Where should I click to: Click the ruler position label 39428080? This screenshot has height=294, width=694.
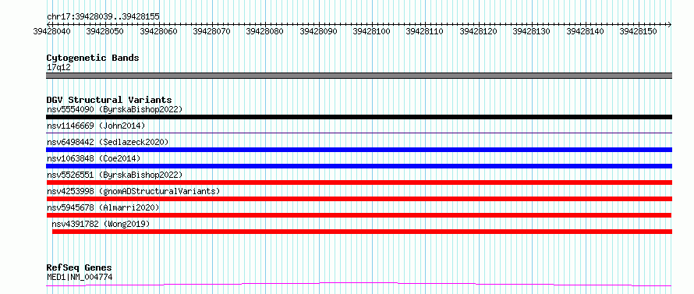click(264, 31)
